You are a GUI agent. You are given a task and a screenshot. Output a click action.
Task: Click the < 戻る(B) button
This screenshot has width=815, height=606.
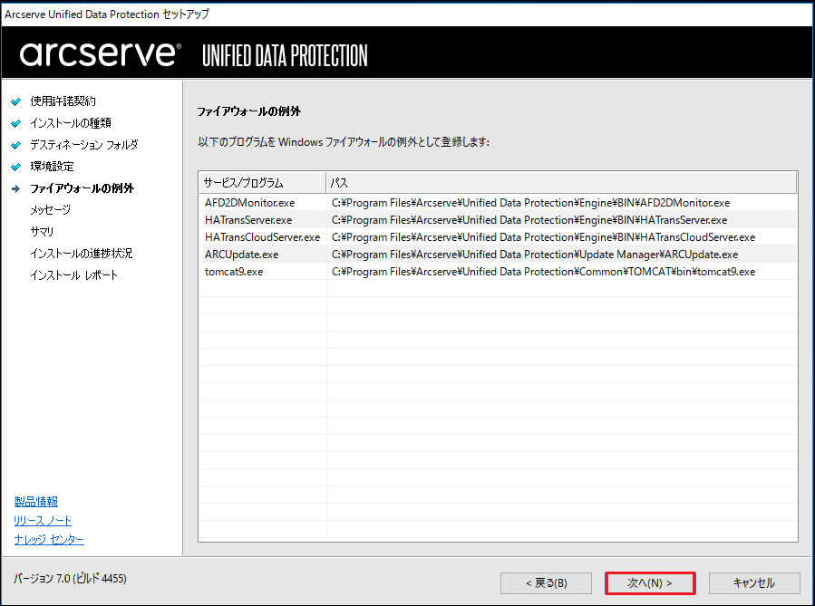tap(546, 583)
